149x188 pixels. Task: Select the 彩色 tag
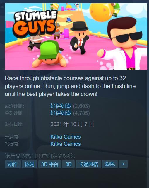[110, 164]
